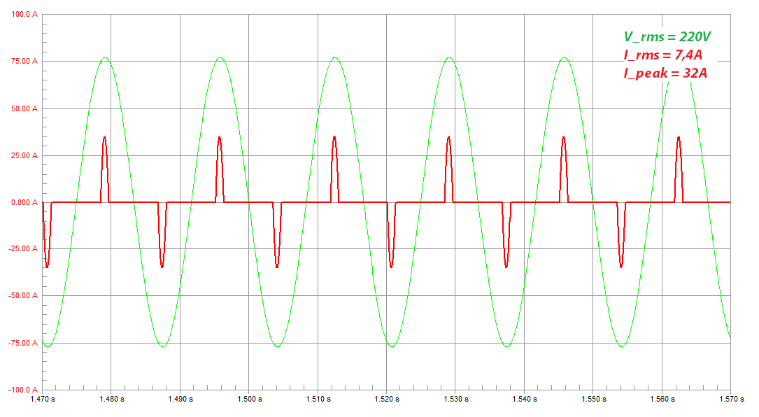759x417 pixels.
Task: Click the 50.00 A y-axis label
Action: click(x=23, y=108)
